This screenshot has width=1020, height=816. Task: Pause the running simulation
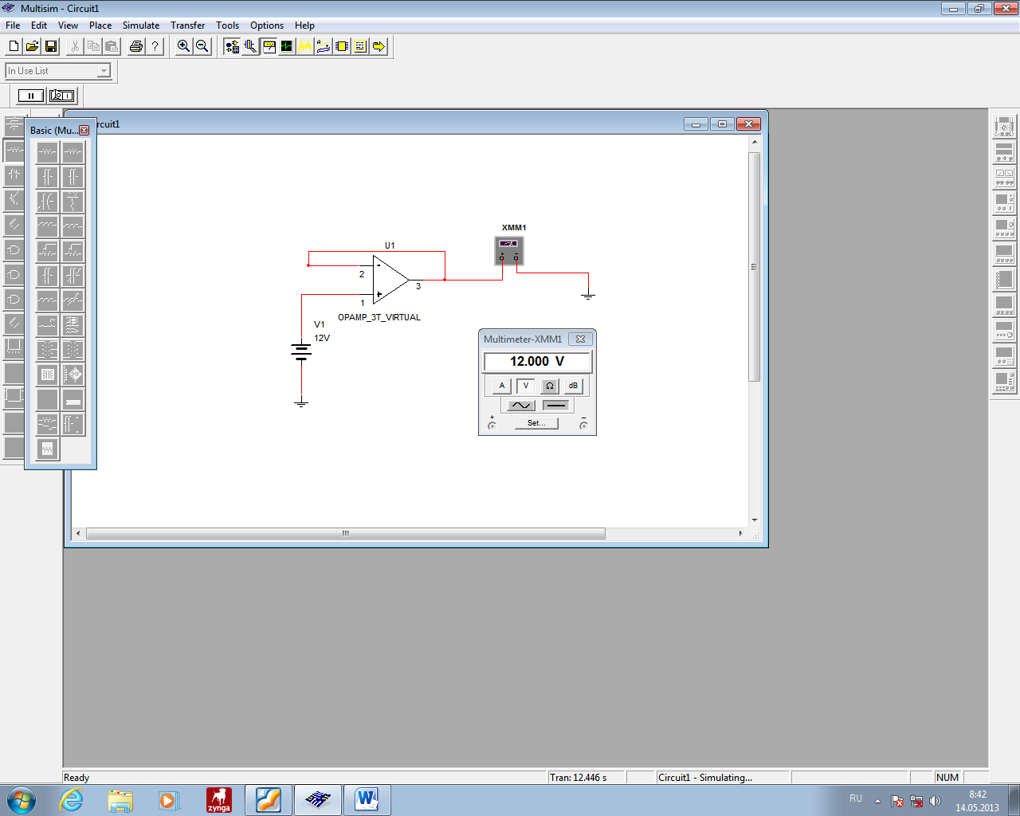click(31, 96)
